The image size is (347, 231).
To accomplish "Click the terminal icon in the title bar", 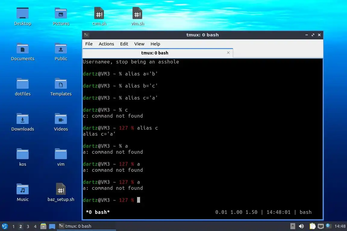I will pyautogui.click(x=86, y=35).
